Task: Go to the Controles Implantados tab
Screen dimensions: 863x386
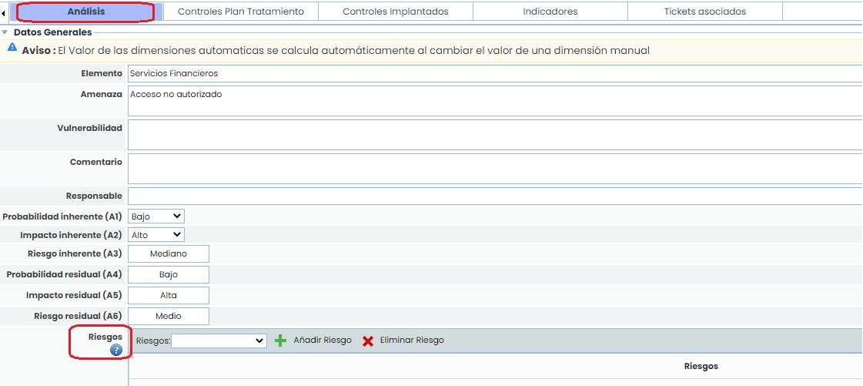Action: (x=395, y=12)
